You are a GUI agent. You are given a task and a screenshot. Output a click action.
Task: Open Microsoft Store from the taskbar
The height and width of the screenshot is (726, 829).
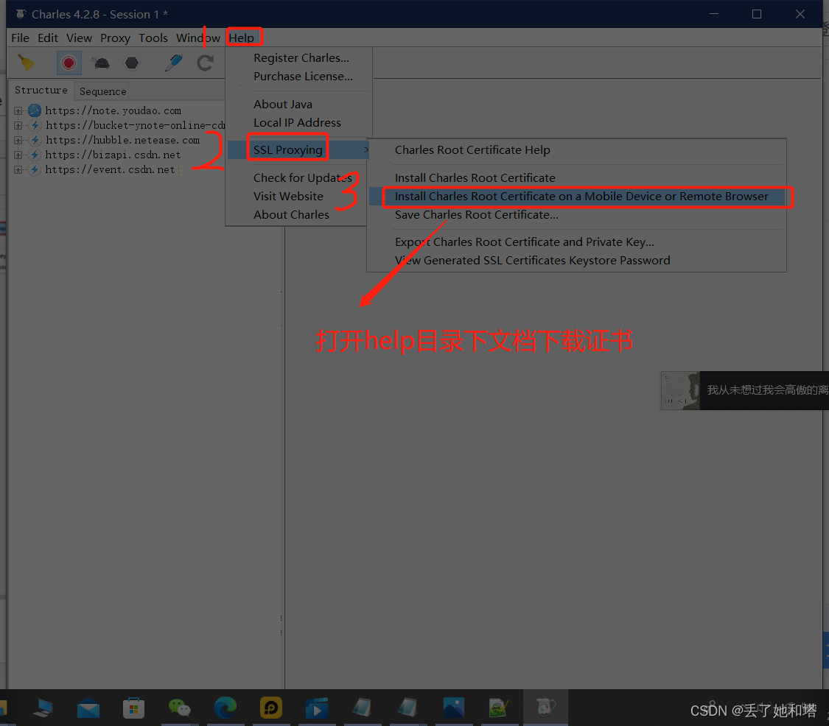click(134, 708)
